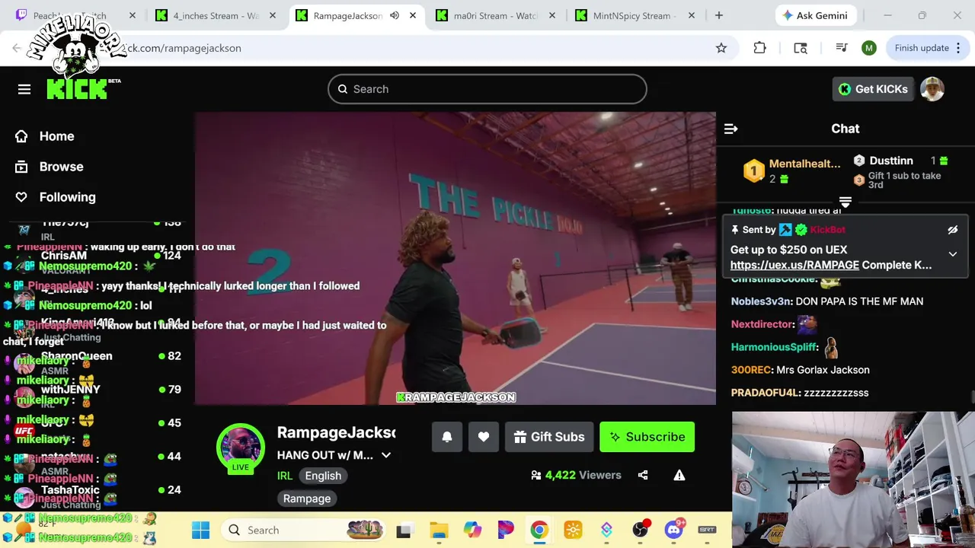Viewport: 975px width, 548px height.
Task: Expand the stream title dropdown
Action: point(386,455)
